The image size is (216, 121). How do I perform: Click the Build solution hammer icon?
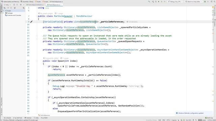(149, 2)
